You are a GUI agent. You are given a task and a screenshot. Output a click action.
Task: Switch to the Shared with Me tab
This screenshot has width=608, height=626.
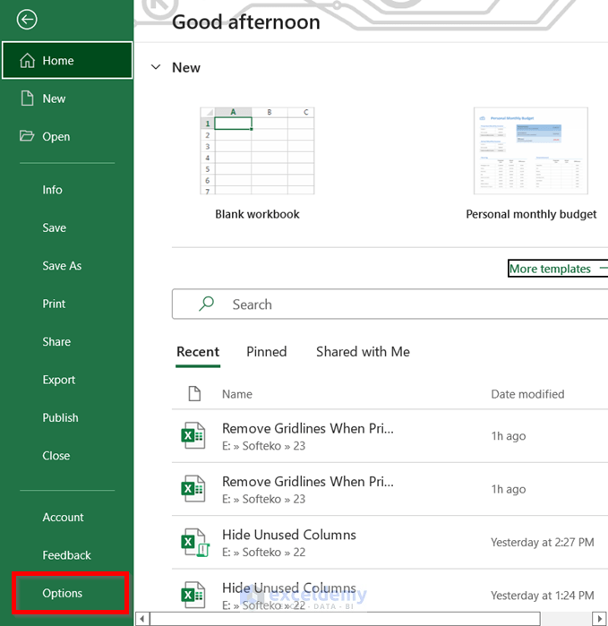pos(363,352)
